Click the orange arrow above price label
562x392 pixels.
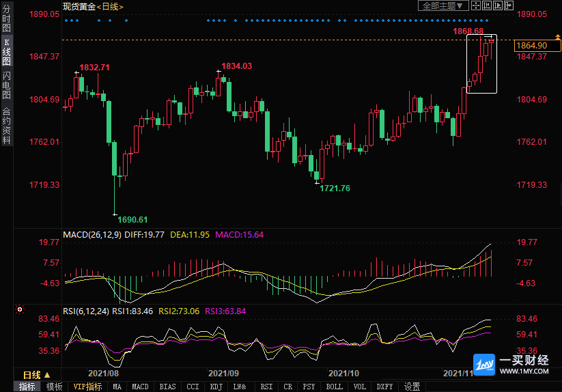point(558,37)
